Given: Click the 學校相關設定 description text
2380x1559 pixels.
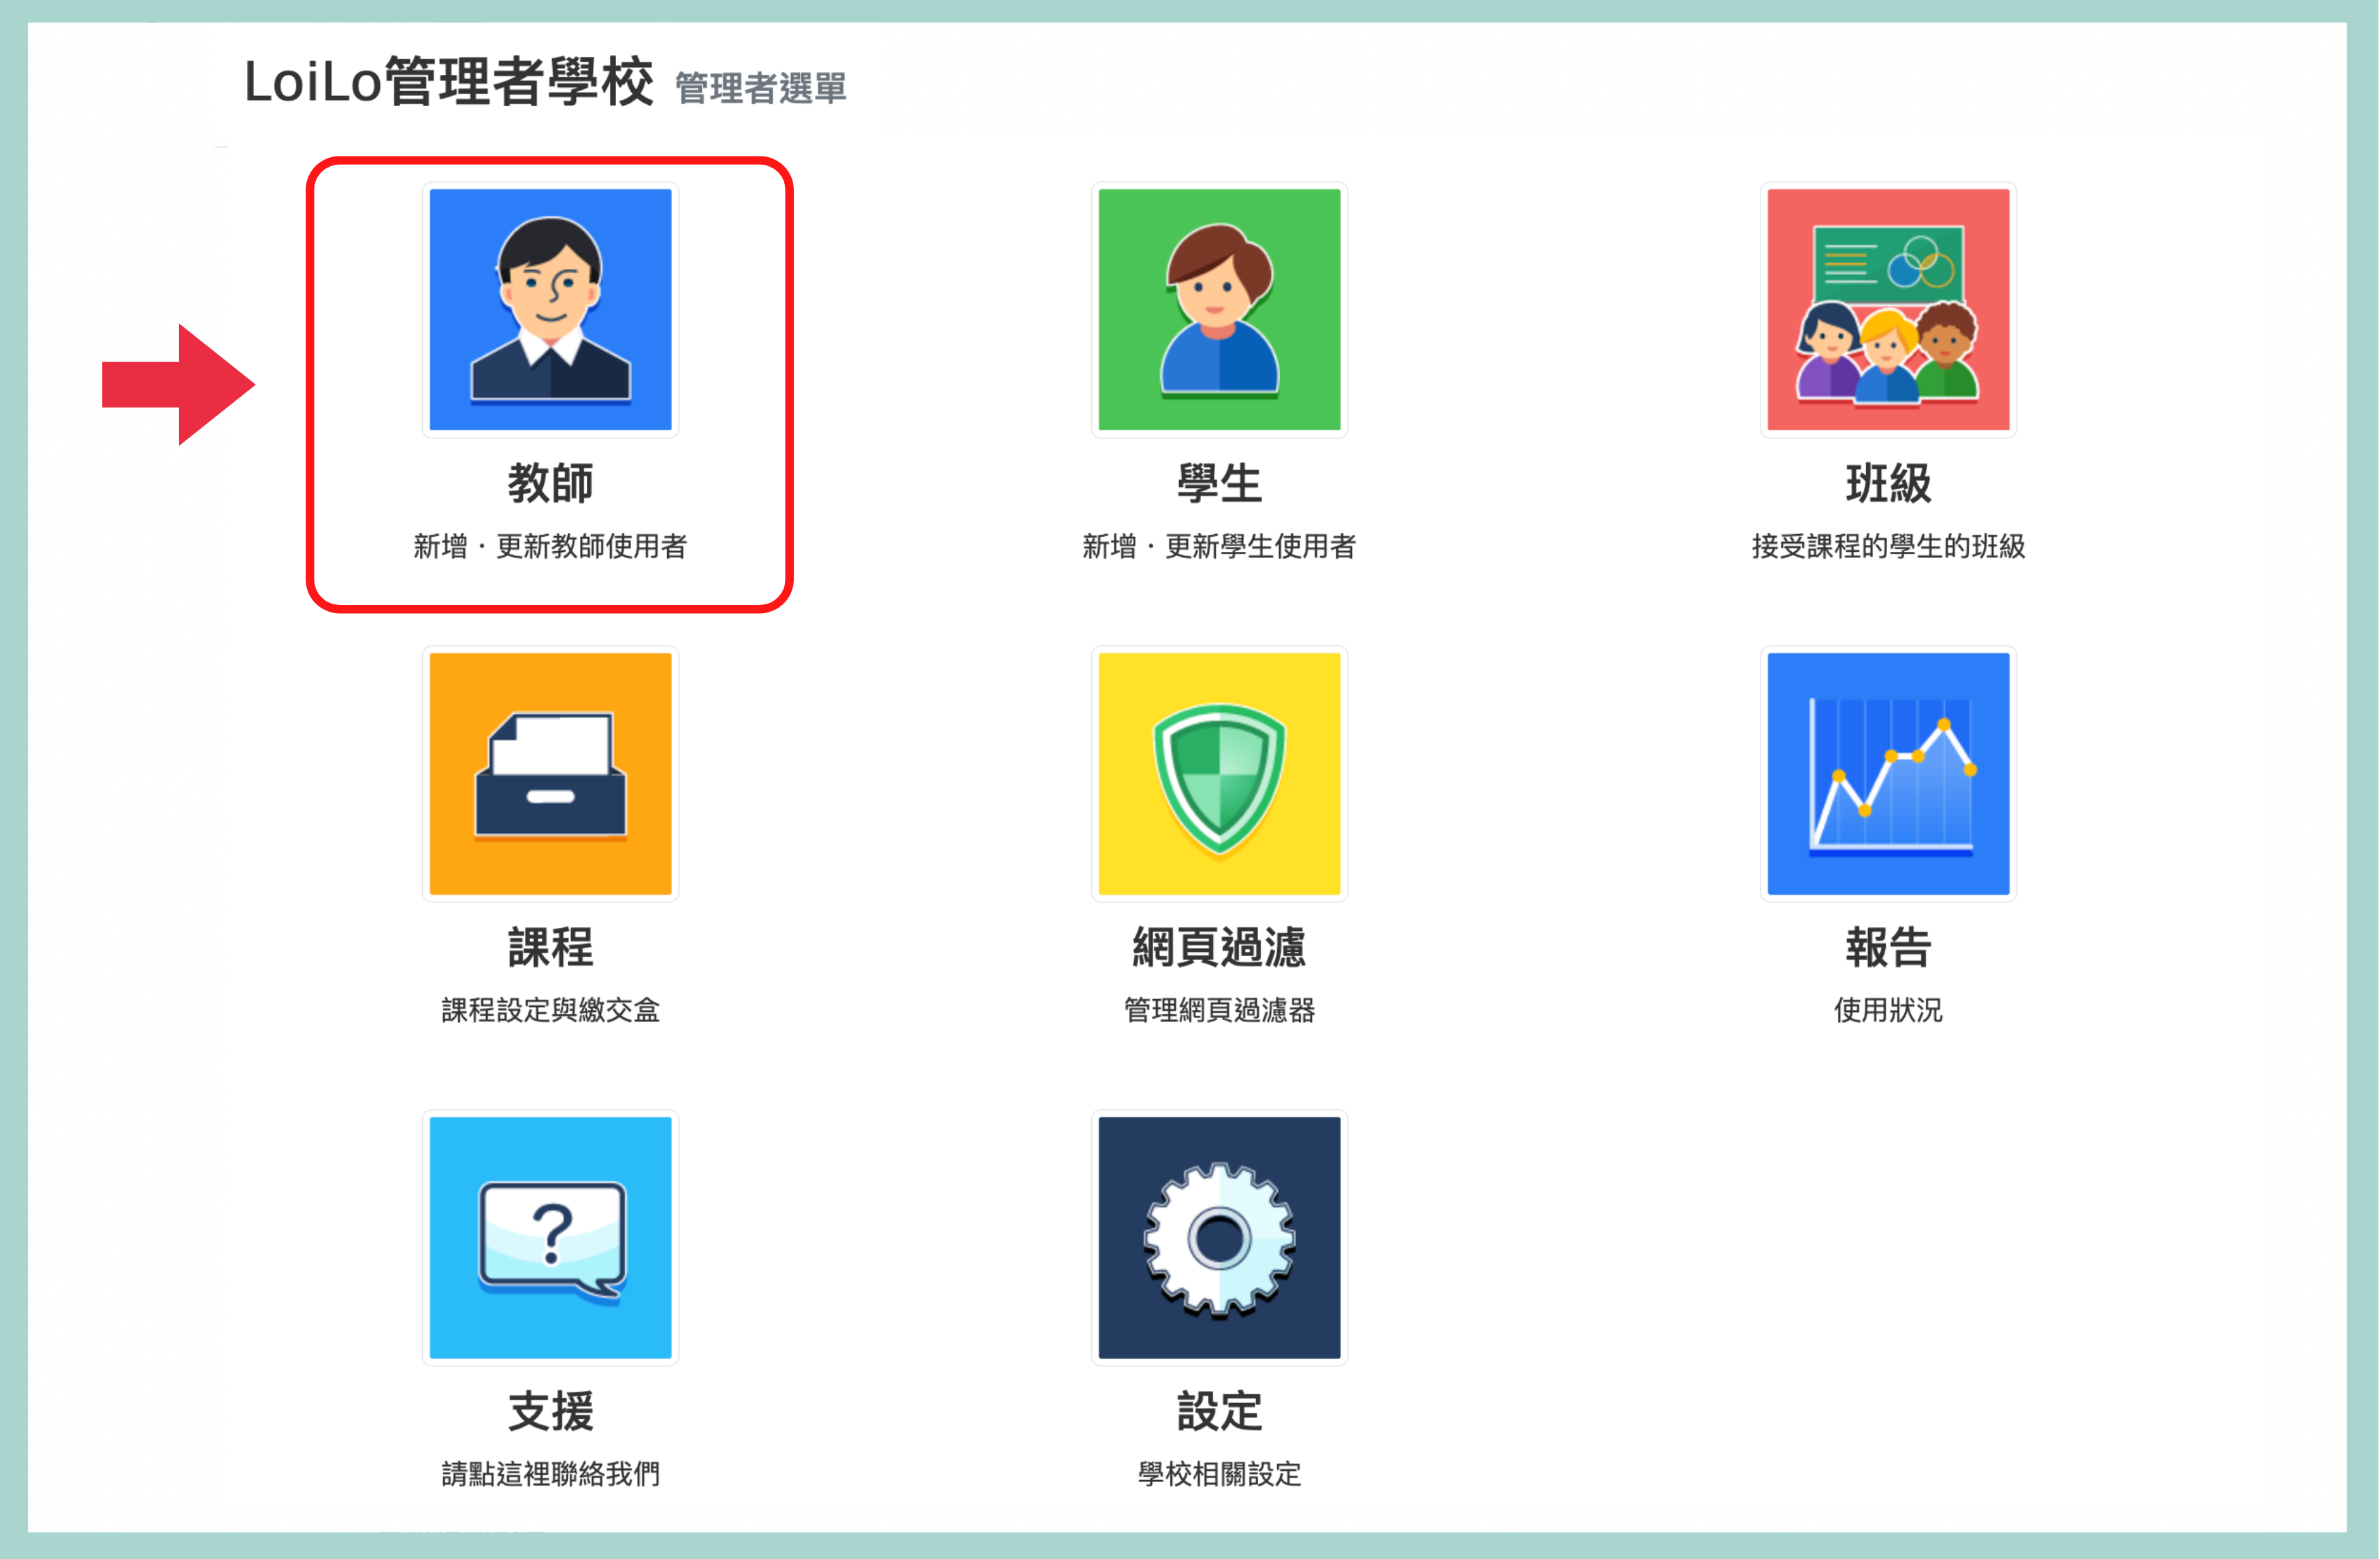Looking at the screenshot, I should click(1219, 1474).
